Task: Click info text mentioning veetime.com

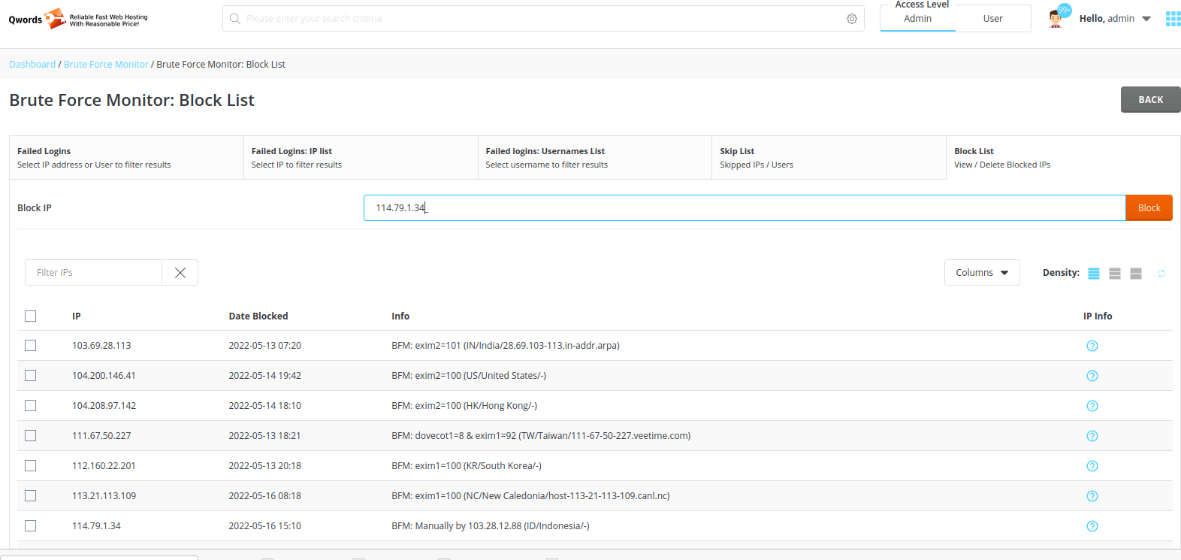Action: pyautogui.click(x=541, y=436)
